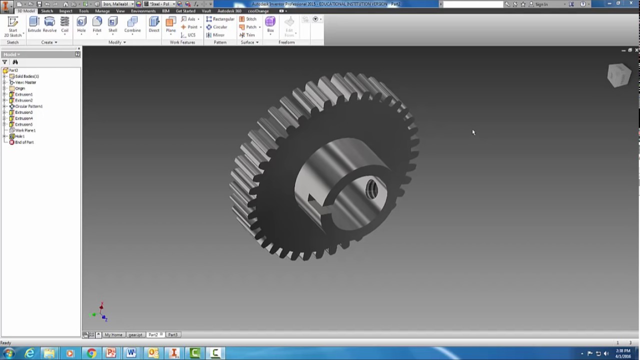The height and width of the screenshot is (360, 640).
Task: Create a Freeform Box
Action: (x=270, y=24)
